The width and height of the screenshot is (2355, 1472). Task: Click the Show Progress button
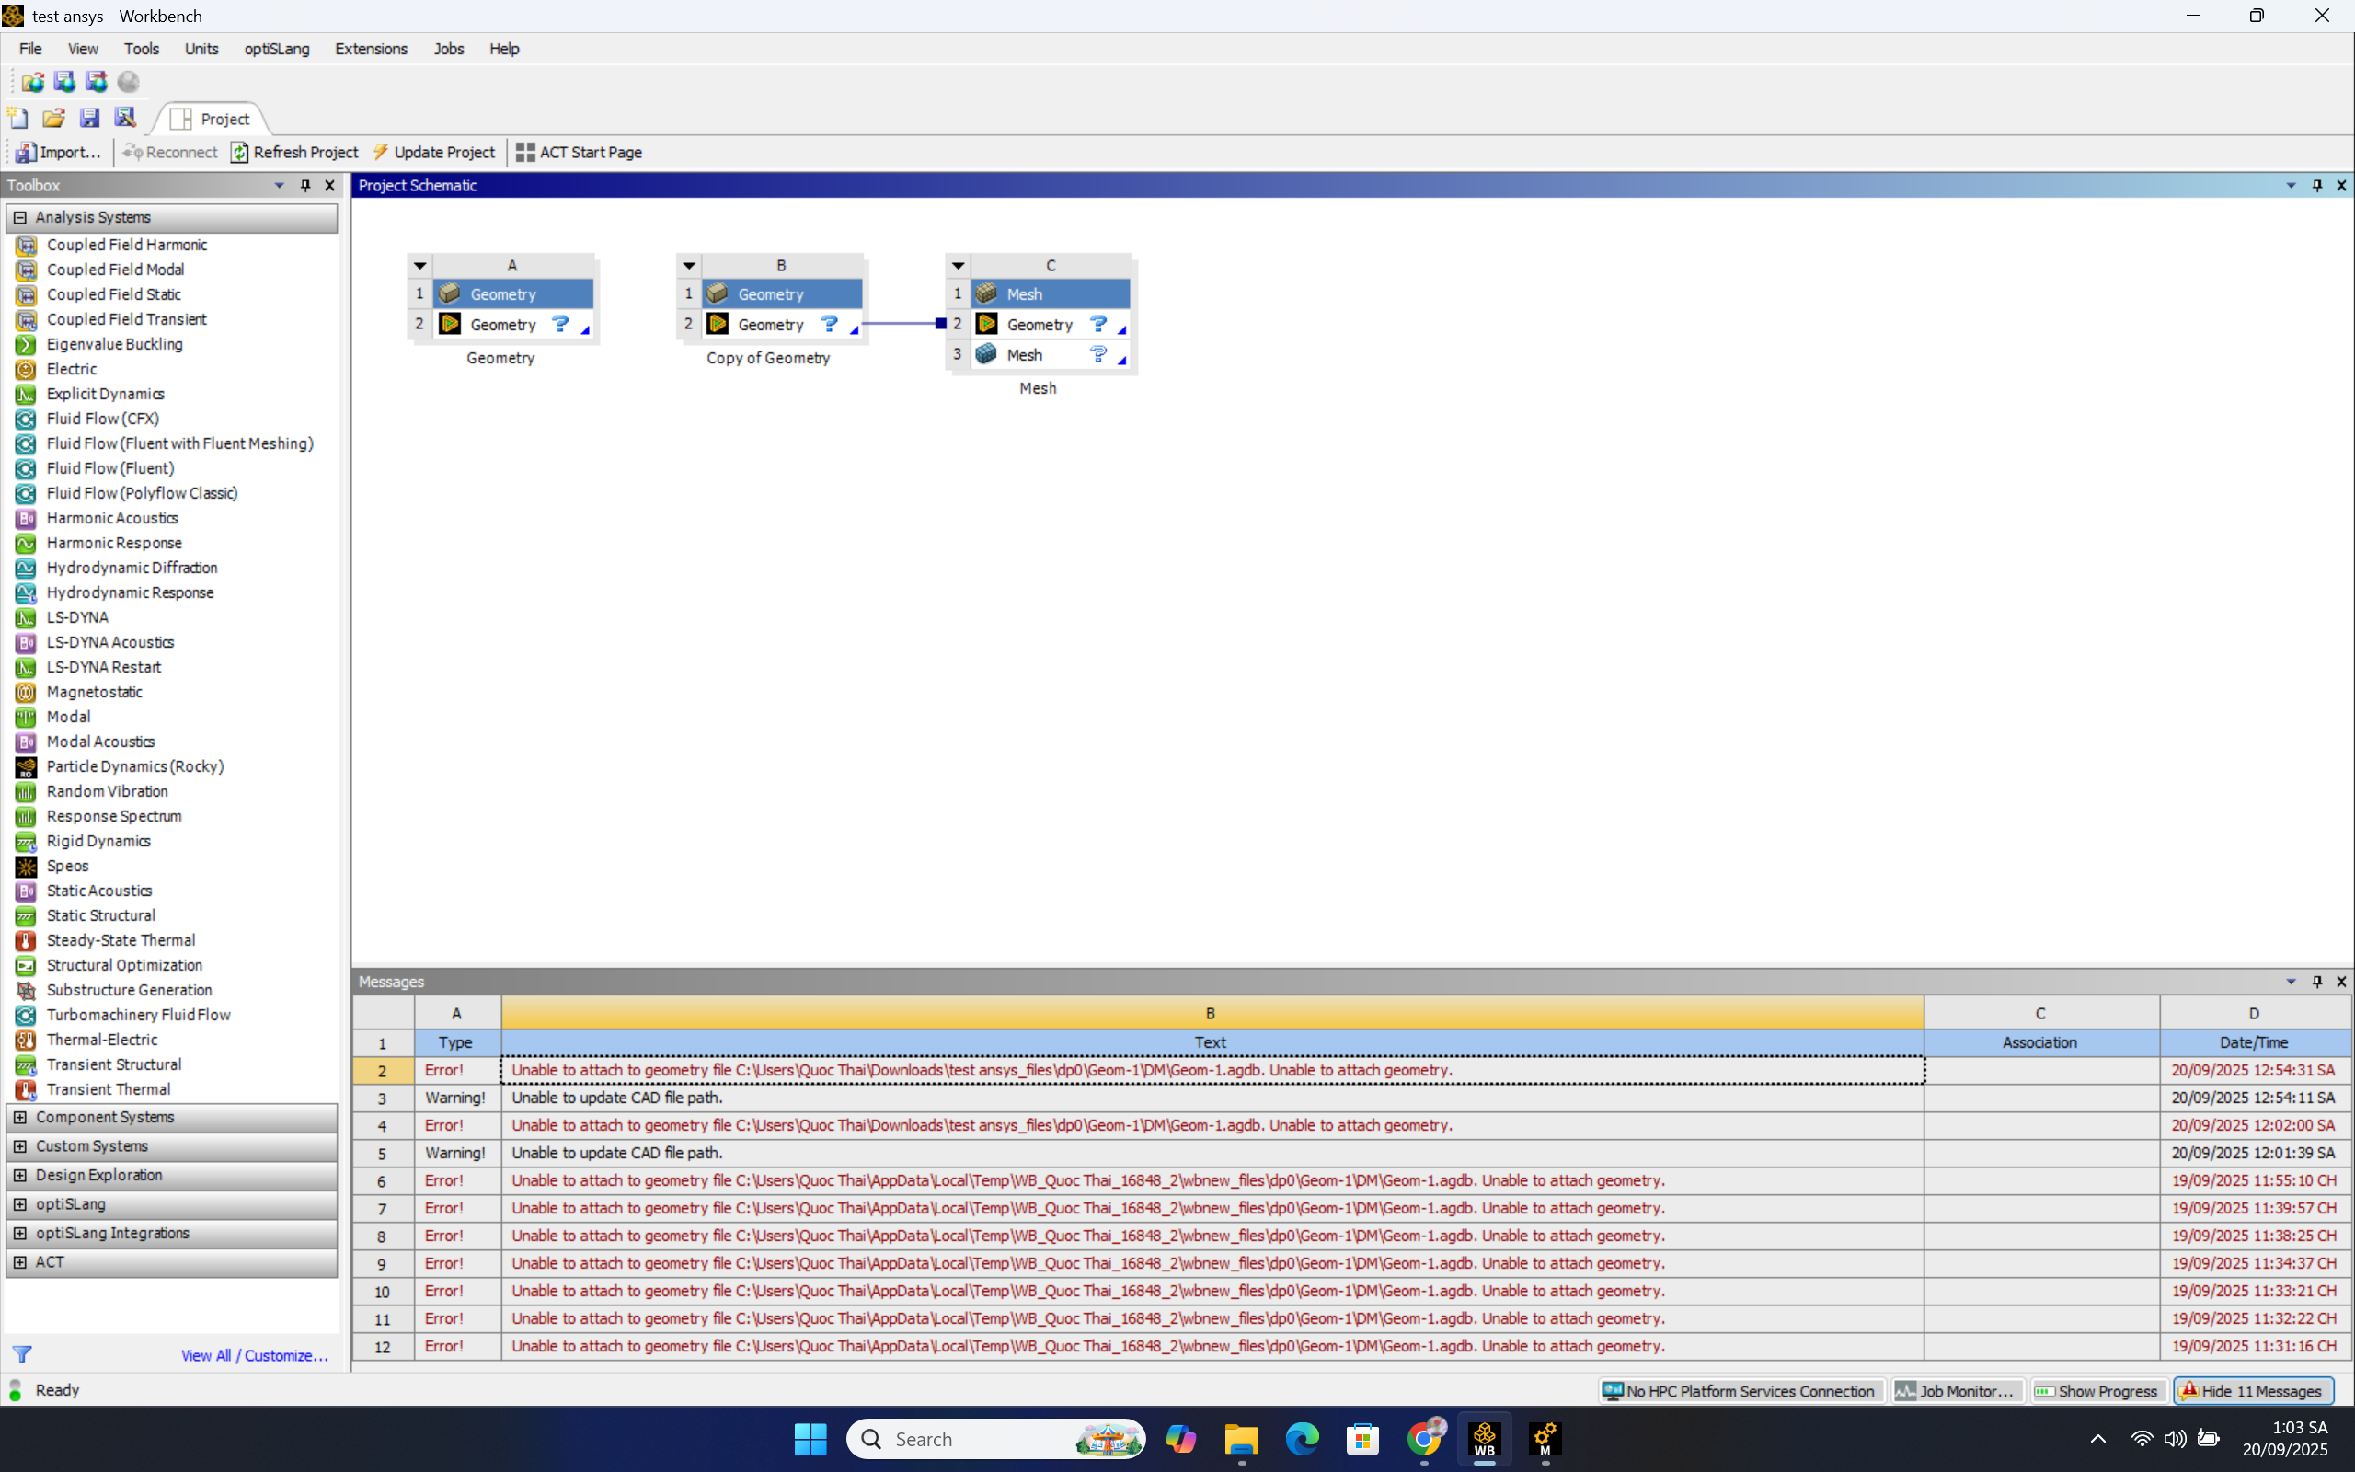[x=2097, y=1391]
